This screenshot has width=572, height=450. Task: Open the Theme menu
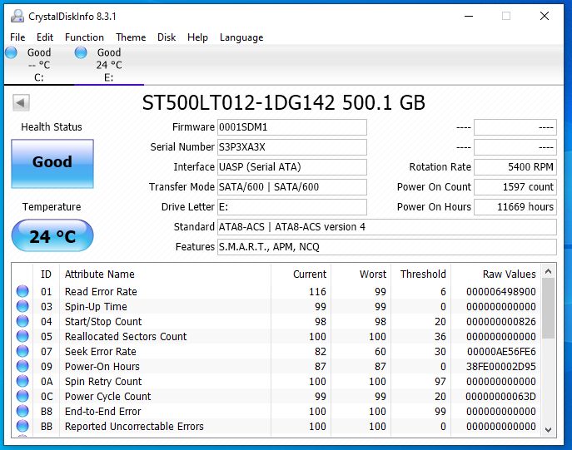click(131, 37)
